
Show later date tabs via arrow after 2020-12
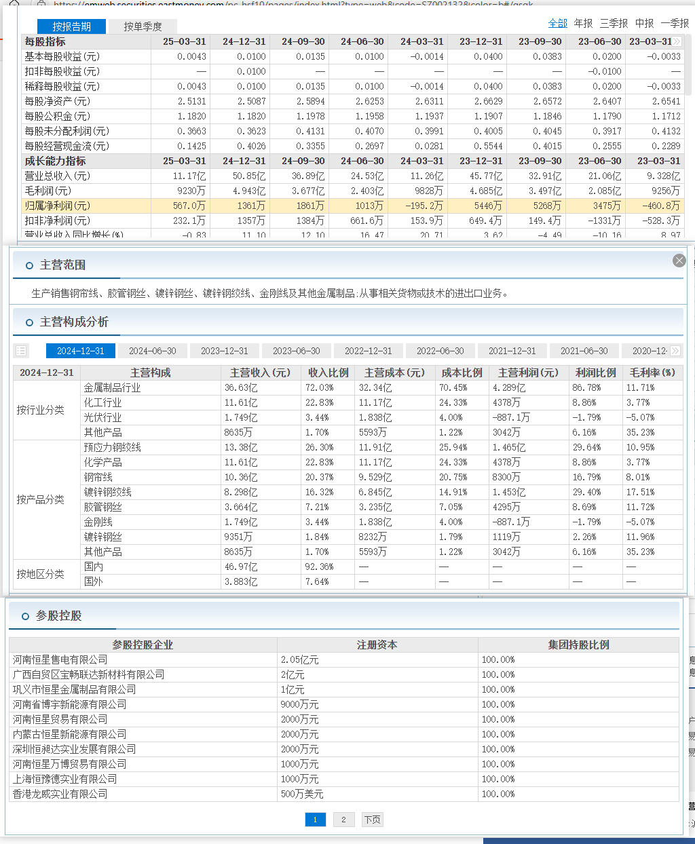(x=675, y=351)
